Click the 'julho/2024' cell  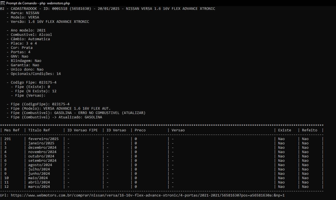click(x=39, y=169)
